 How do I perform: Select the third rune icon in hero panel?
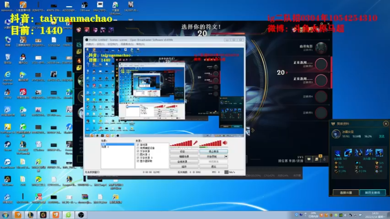pyautogui.click(x=358, y=153)
